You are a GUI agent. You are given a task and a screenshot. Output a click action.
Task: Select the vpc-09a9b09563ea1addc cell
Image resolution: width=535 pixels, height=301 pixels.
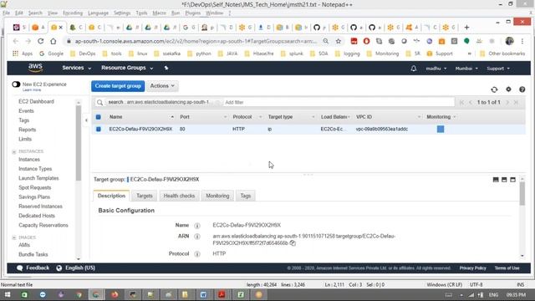[382, 129]
